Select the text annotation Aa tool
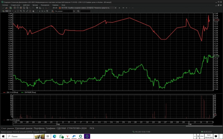223x139 pixels. (x=42, y=11)
